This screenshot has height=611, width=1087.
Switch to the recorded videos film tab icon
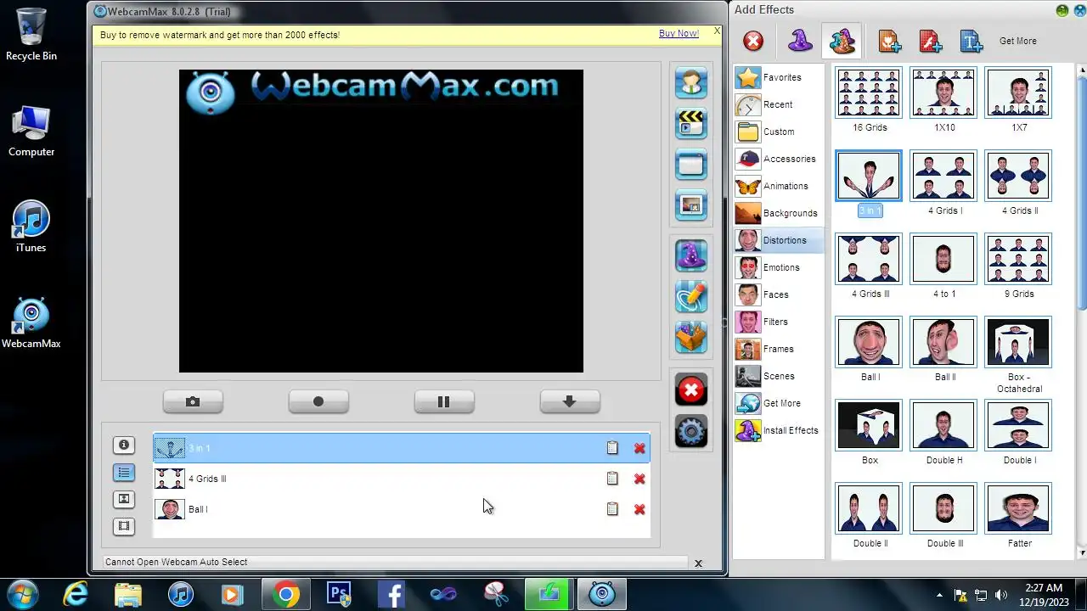coord(124,526)
